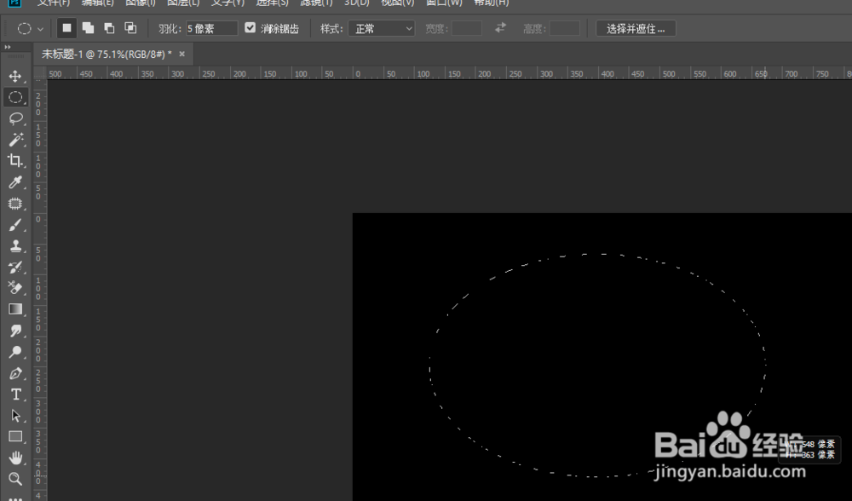Select the Eyedropper tool
The width and height of the screenshot is (852, 501).
point(15,182)
